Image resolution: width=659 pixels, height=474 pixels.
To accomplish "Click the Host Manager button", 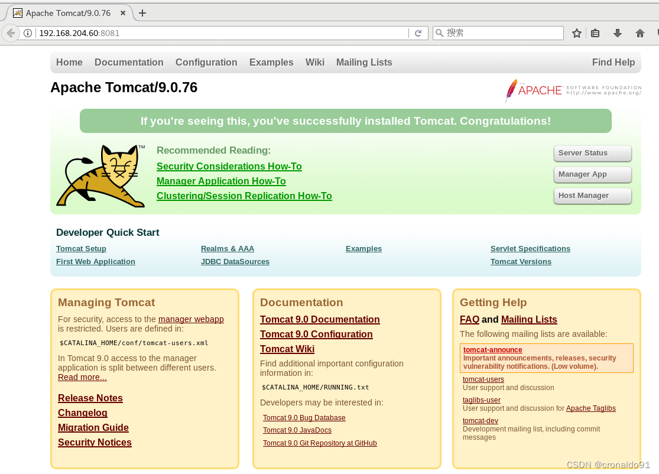I will [593, 196].
